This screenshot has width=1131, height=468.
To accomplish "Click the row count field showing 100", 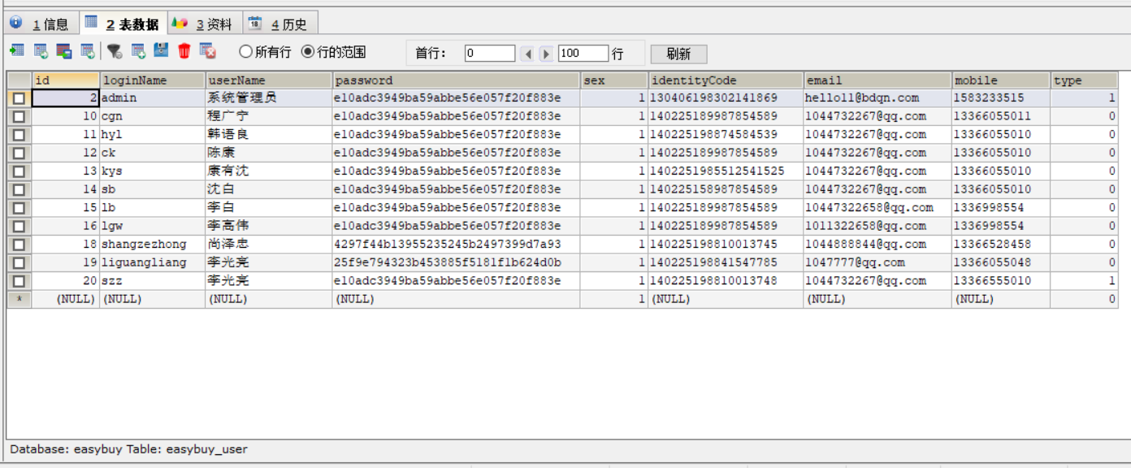I will 583,53.
